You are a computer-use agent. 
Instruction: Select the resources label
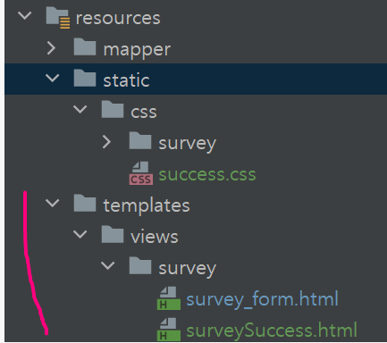pyautogui.click(x=118, y=19)
